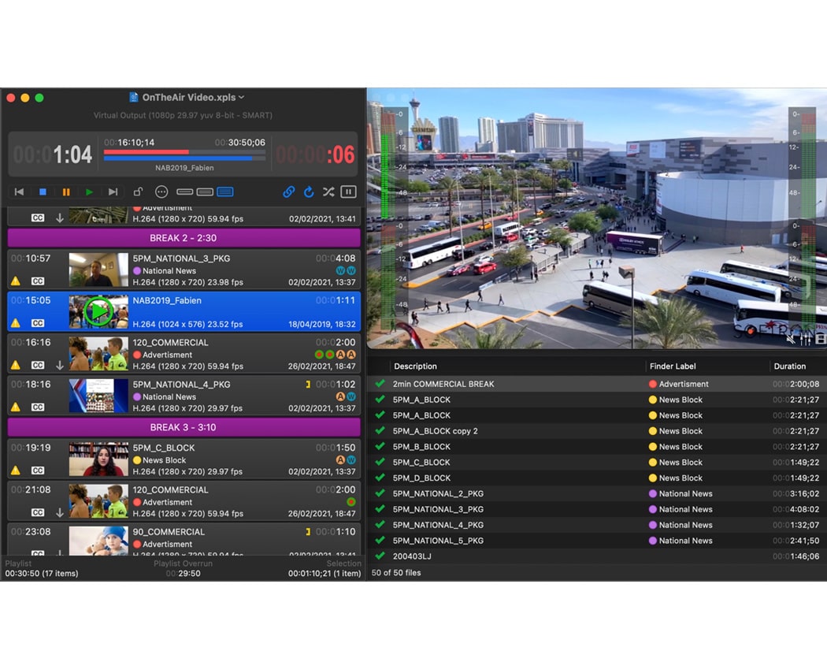Toggle shuffle mode
Image resolution: width=827 pixels, height=662 pixels.
[328, 192]
